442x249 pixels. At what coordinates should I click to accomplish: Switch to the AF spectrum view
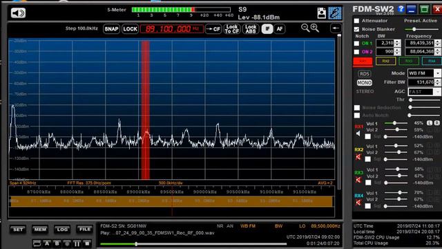[279, 29]
